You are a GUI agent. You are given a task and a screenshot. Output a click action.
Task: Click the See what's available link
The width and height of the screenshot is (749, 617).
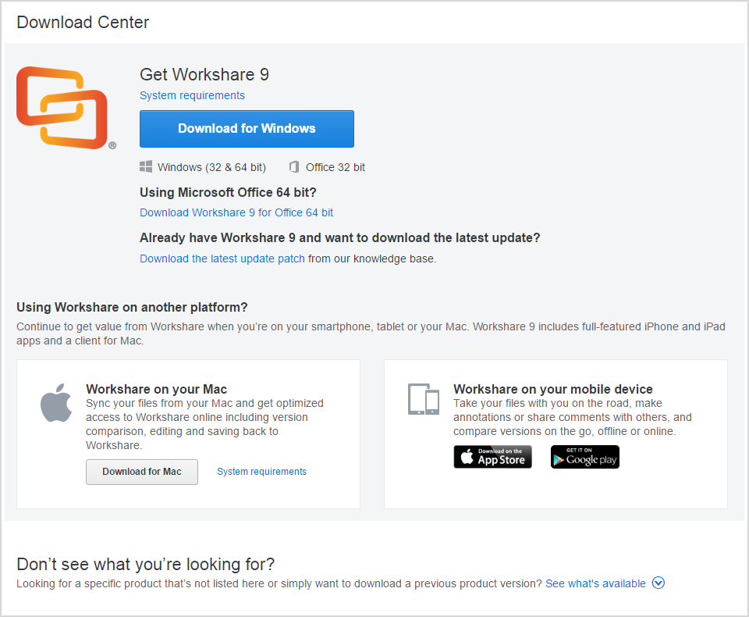click(x=595, y=583)
